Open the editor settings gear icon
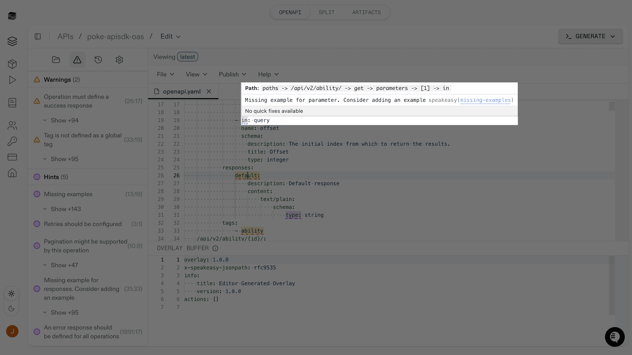Screen dimensions: 632x355 point(119,60)
